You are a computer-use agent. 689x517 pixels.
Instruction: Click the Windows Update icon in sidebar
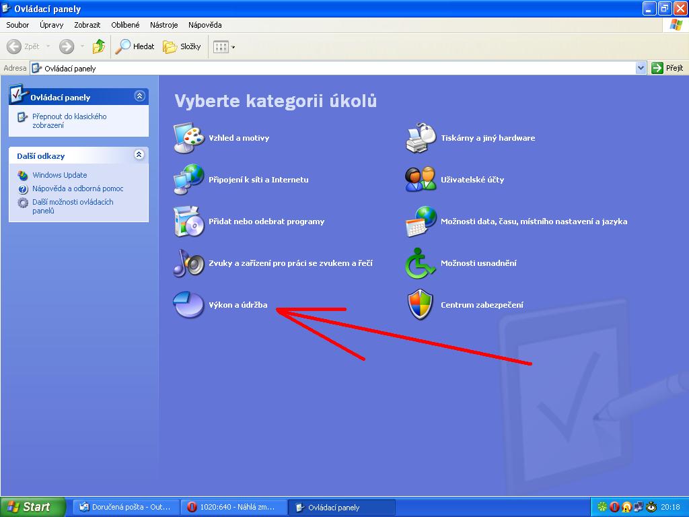[22, 176]
